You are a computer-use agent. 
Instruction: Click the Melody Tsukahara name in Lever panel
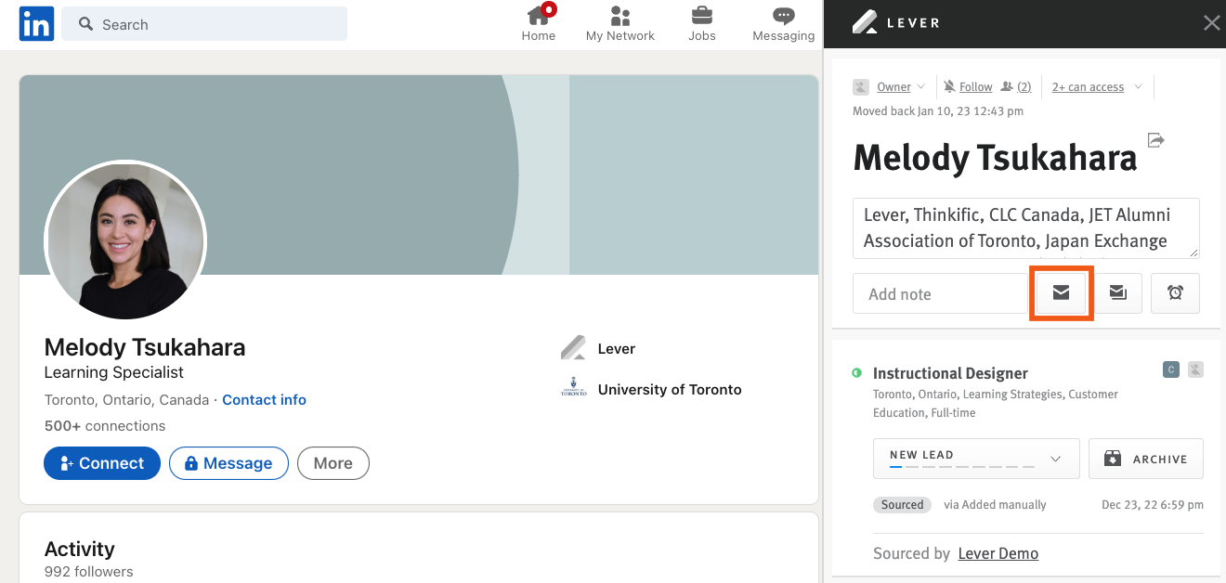(x=995, y=158)
